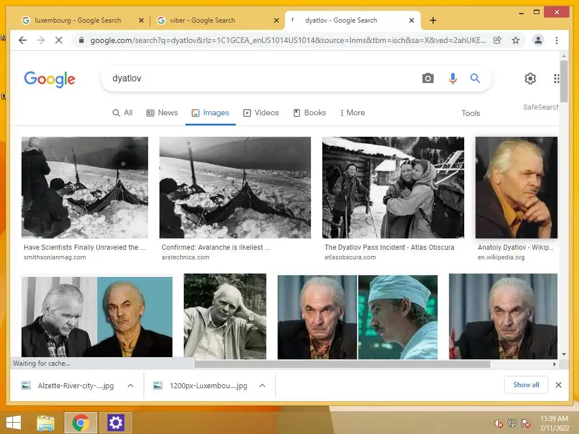Click in the dyatlov search input field
This screenshot has width=579, height=434.
[x=258, y=78]
